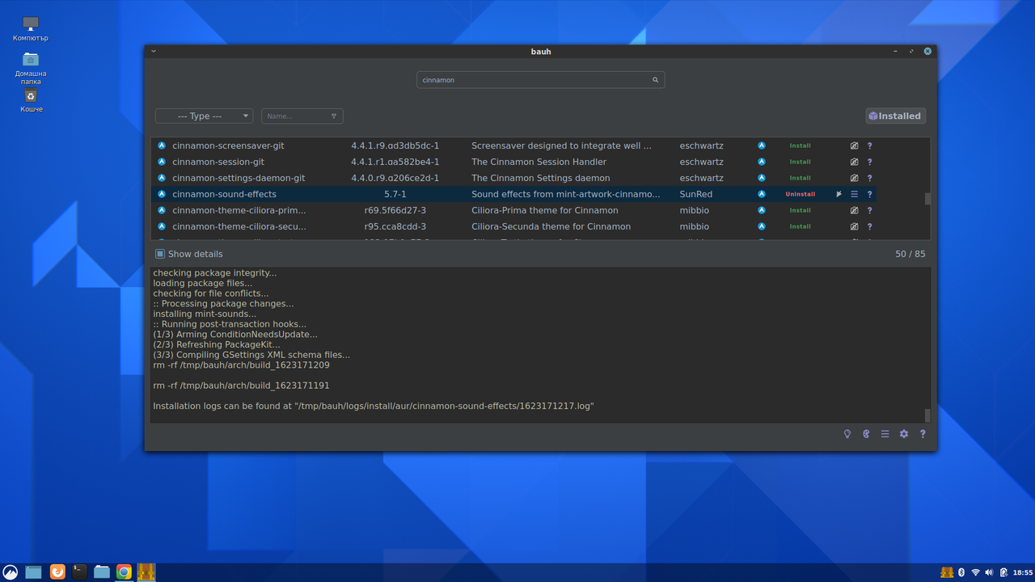Screen dimensions: 1035x582
Task: Click AUR icon left of cinnamon-session-git
Action: coord(162,162)
